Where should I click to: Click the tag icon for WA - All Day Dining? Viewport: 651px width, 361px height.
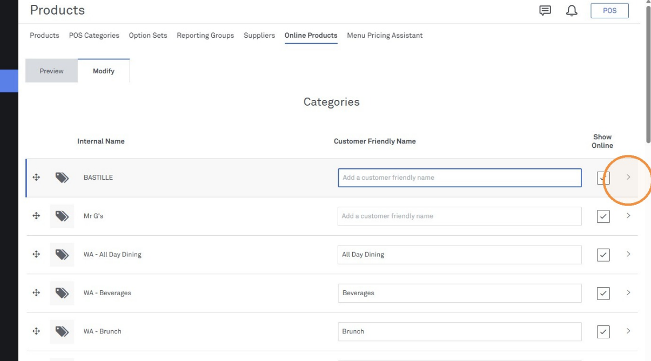click(x=62, y=255)
